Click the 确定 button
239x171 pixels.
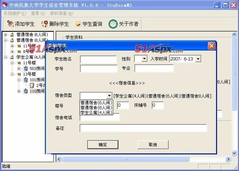103,145
